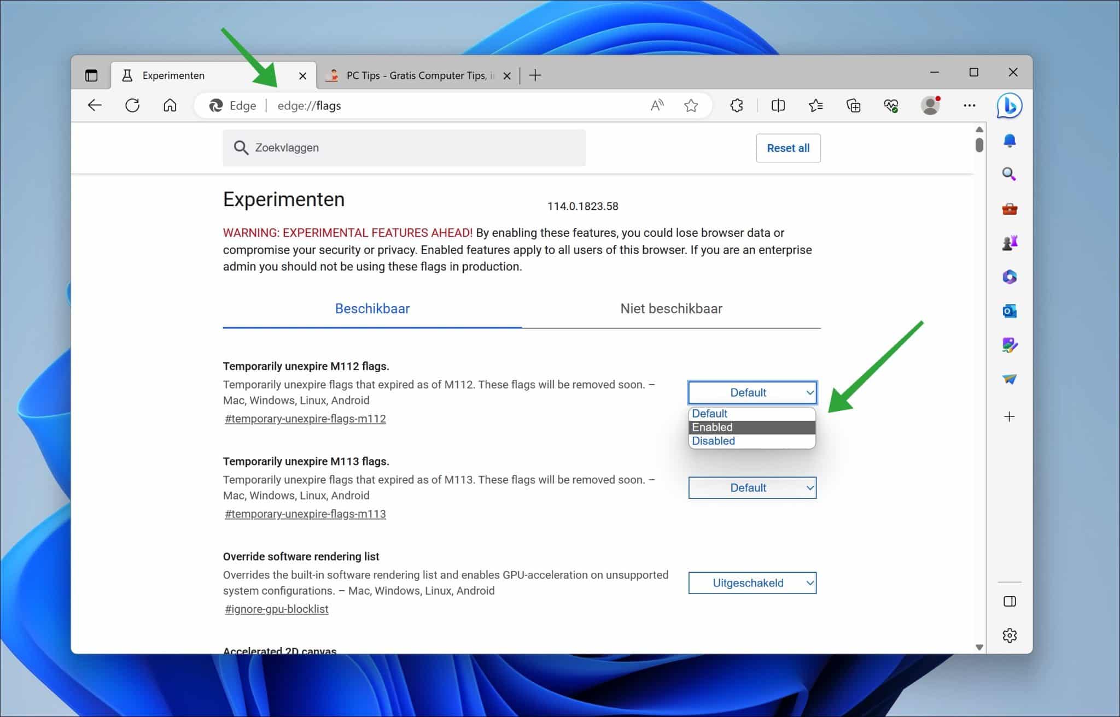This screenshot has width=1120, height=717.
Task: Open Outlook from the sidebar
Action: (x=1010, y=311)
